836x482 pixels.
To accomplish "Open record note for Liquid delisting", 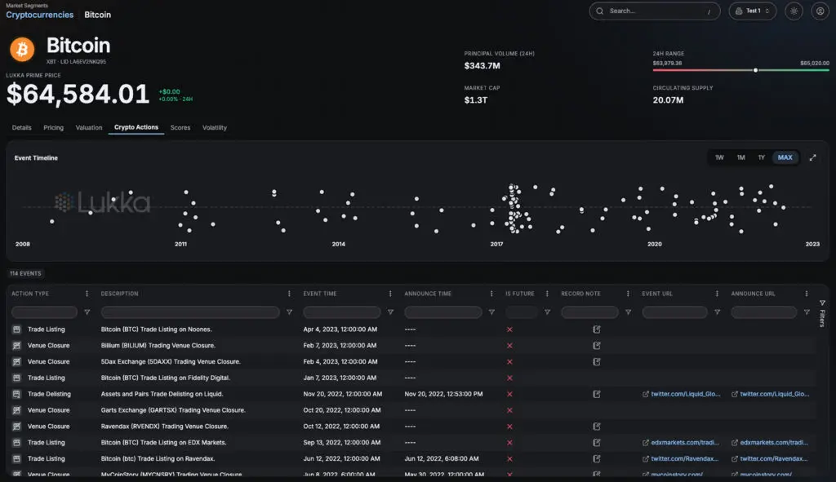I will [597, 394].
